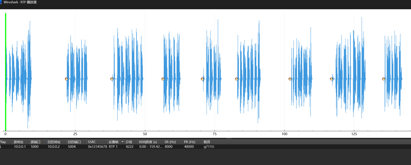Click the green playhead cursor at start
Screen dimensions: 411x165
coord(5,72)
